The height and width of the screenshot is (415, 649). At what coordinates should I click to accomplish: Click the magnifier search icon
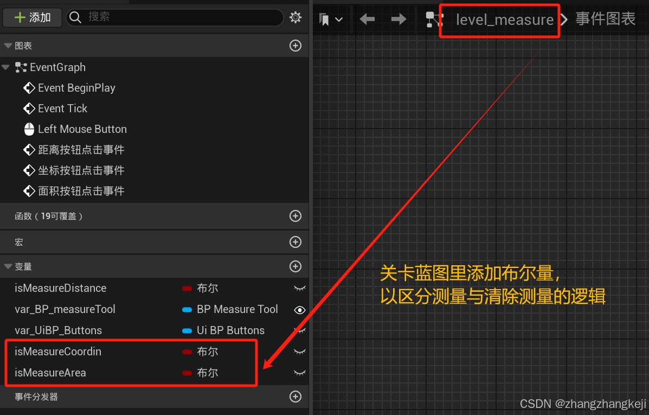(x=75, y=17)
